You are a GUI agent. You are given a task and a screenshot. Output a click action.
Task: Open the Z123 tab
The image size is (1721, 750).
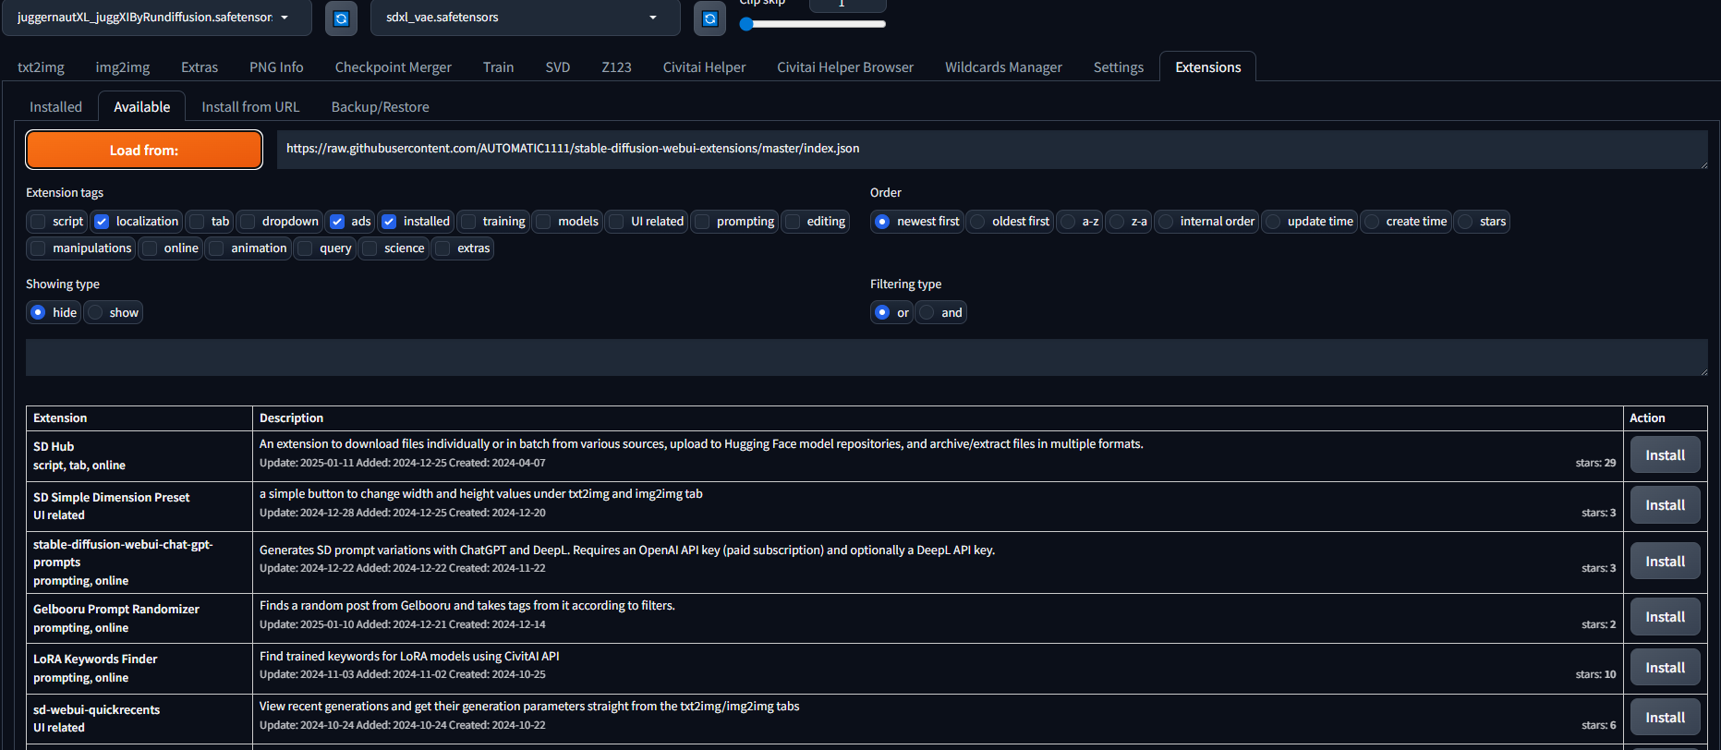coord(616,67)
